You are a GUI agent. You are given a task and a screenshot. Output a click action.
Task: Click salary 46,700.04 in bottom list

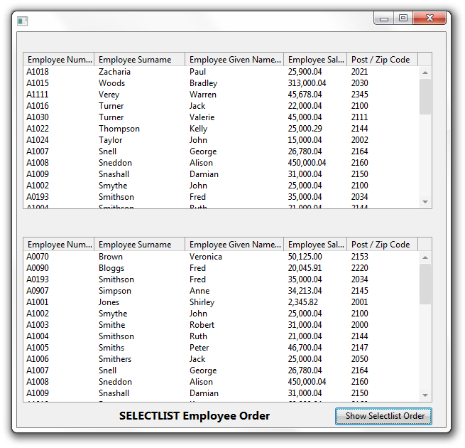(x=305, y=348)
